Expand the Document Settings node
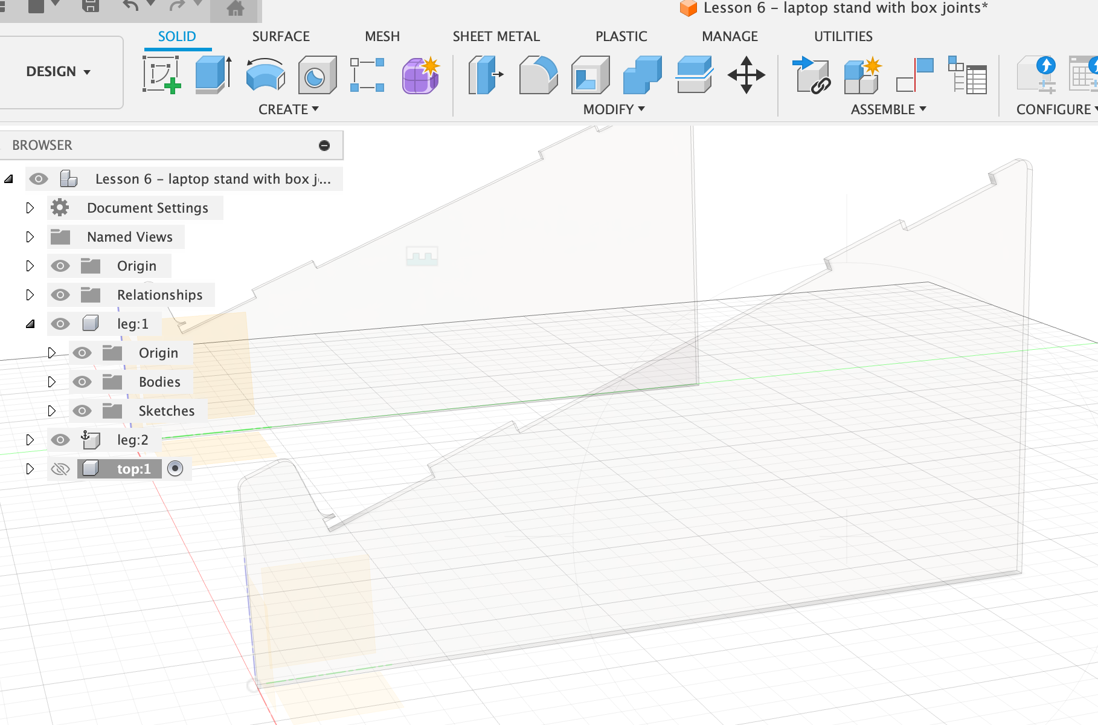The image size is (1098, 725). point(30,208)
